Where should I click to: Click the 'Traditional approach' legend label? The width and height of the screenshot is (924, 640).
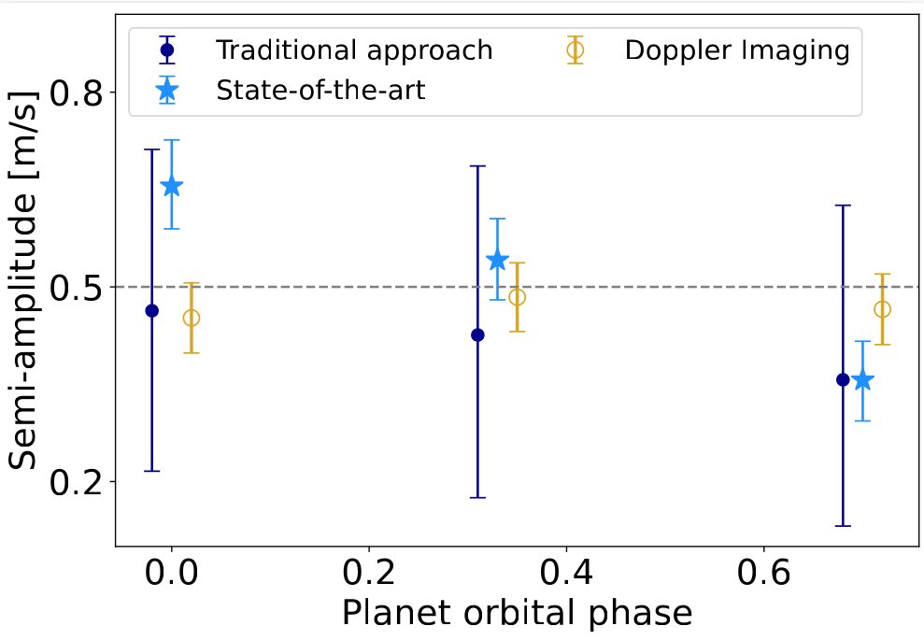coord(353,50)
